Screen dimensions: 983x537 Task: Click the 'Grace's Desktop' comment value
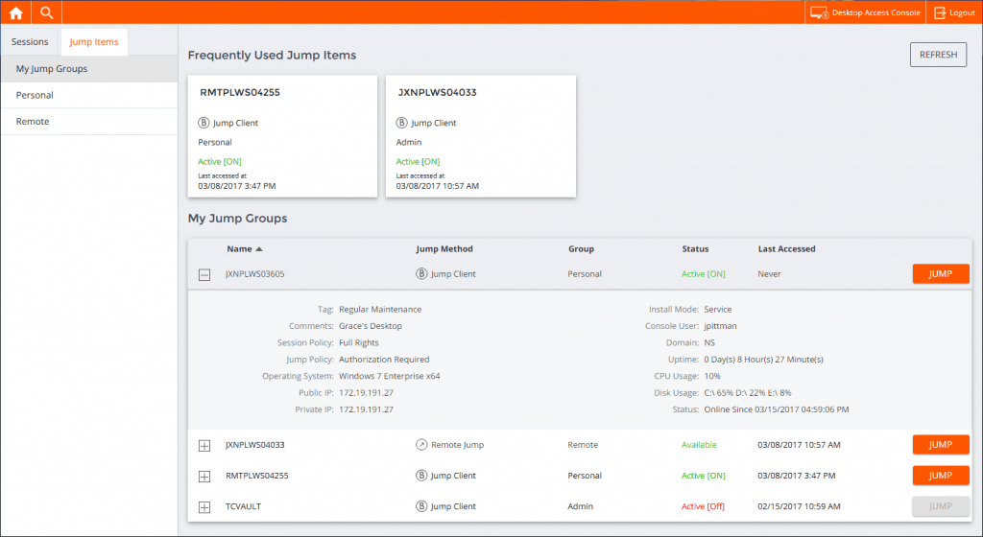click(371, 326)
